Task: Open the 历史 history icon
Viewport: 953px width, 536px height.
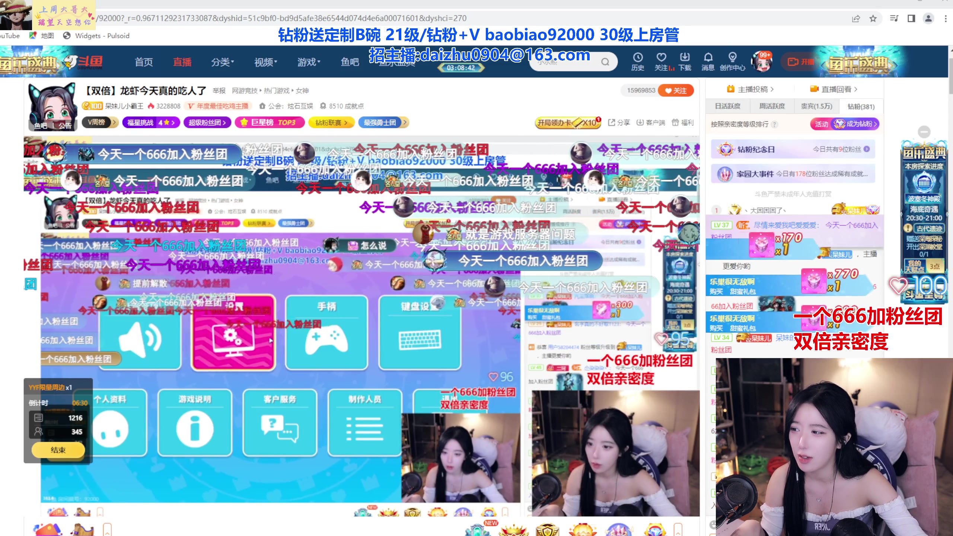Action: (x=638, y=61)
